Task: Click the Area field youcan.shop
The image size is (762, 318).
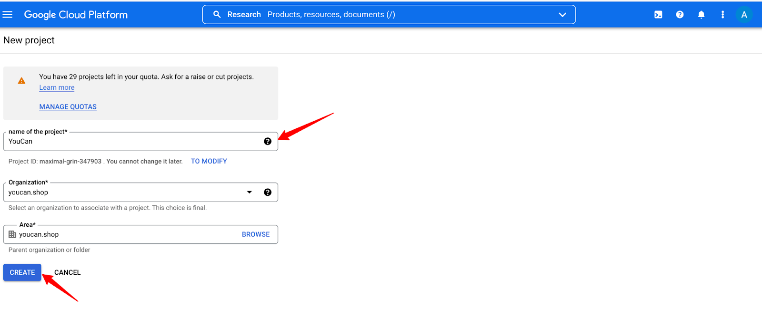Action: coord(140,234)
